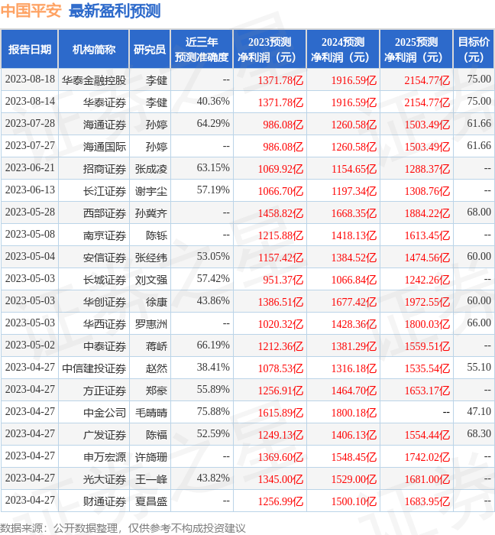Click accuracy value 38.41%
This screenshot has width=495, height=535.
(213, 367)
